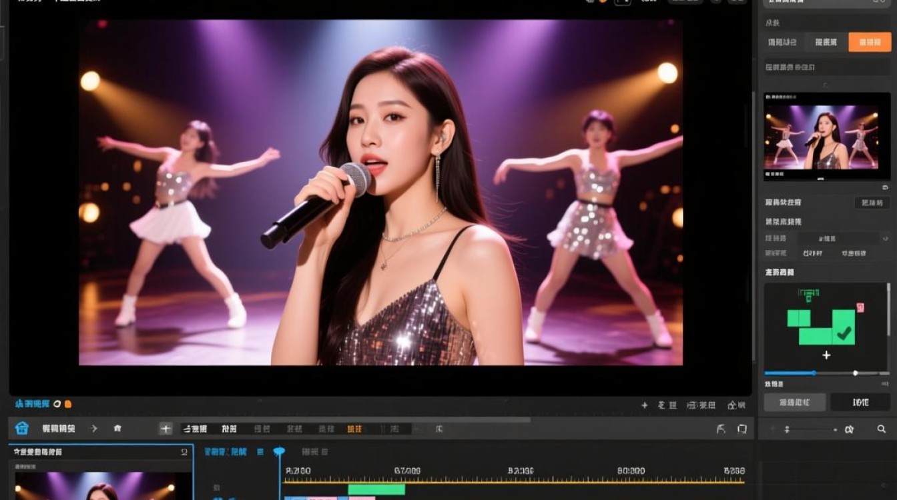Click the white slider knob on right track

[x=856, y=373]
